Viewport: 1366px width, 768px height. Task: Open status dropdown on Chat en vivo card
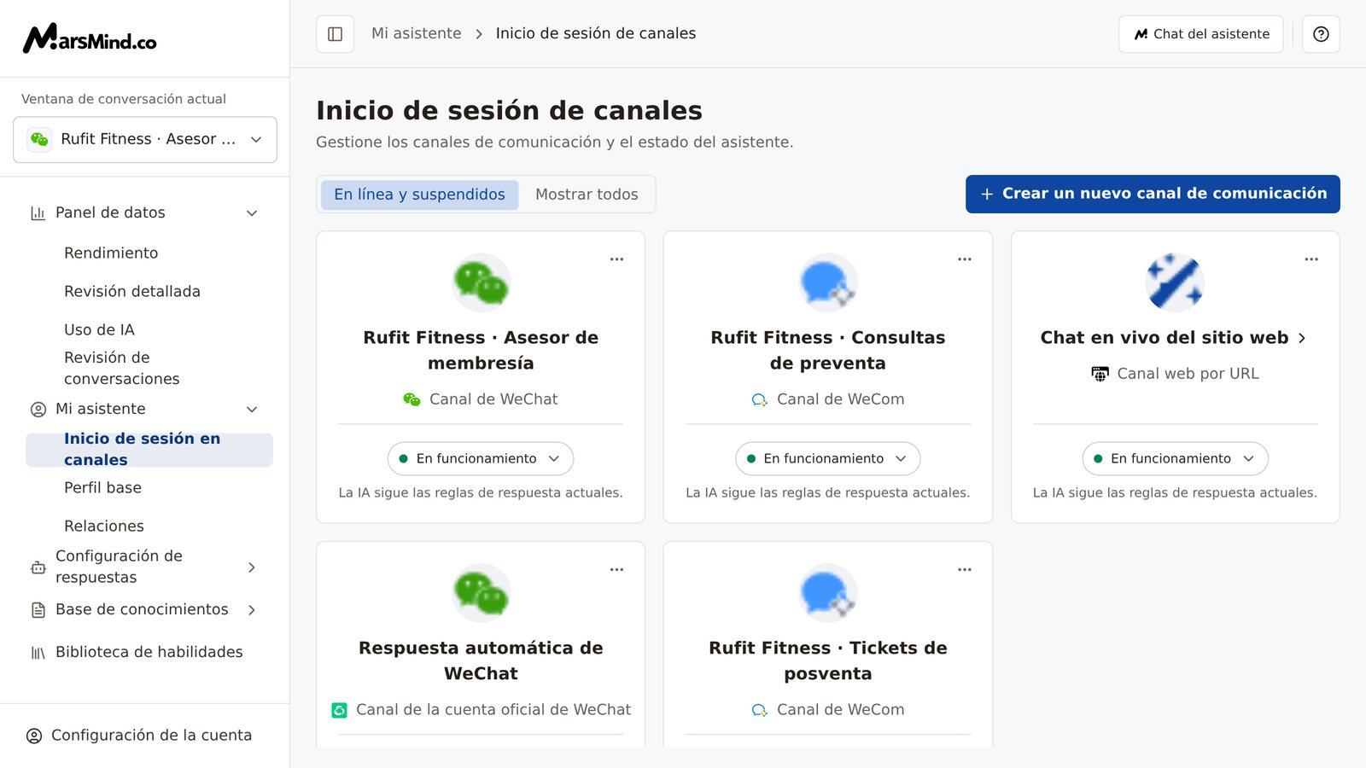(1175, 458)
